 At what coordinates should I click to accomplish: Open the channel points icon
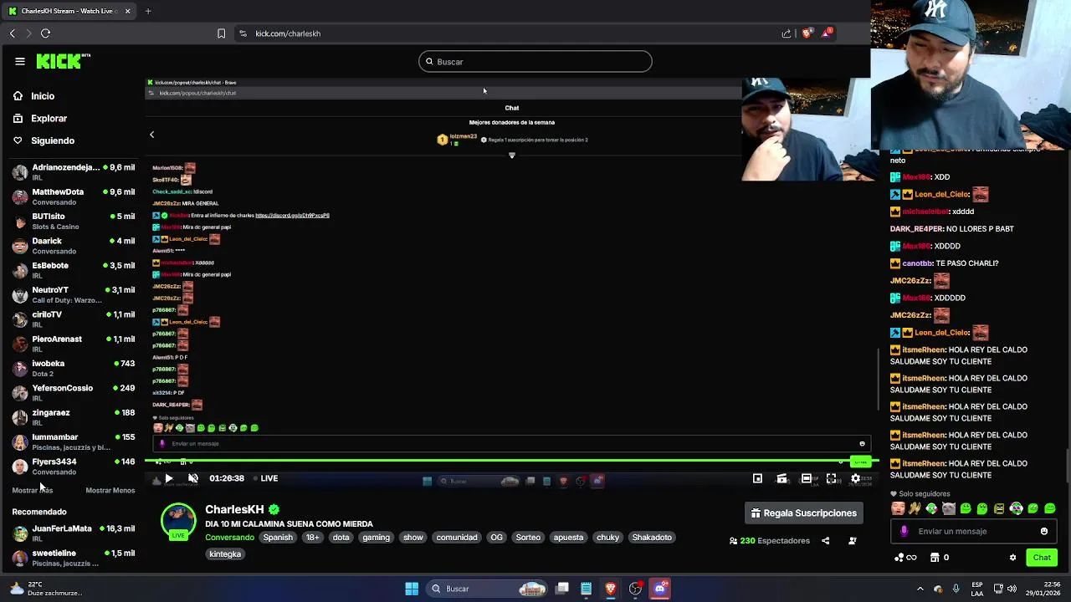click(904, 558)
